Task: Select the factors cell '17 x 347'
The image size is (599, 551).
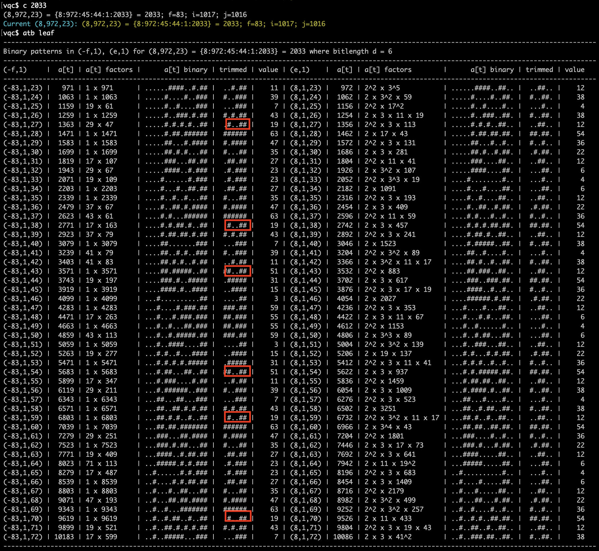Action: point(101,381)
